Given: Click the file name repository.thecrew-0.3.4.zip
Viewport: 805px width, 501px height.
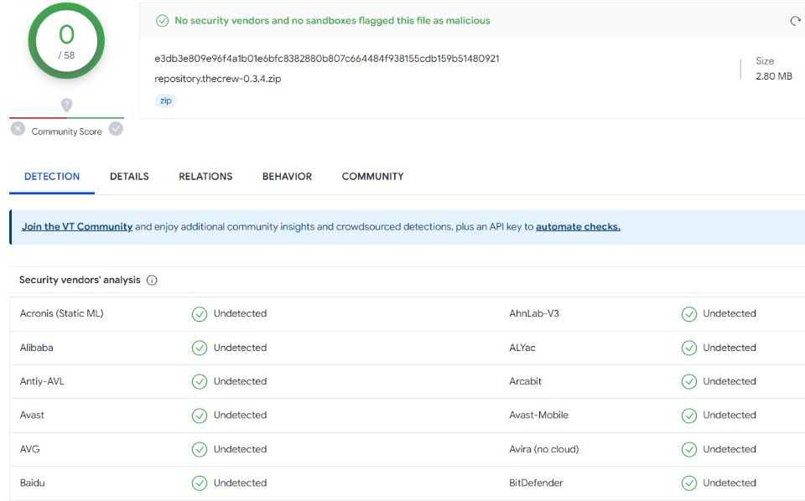Looking at the screenshot, I should point(218,79).
